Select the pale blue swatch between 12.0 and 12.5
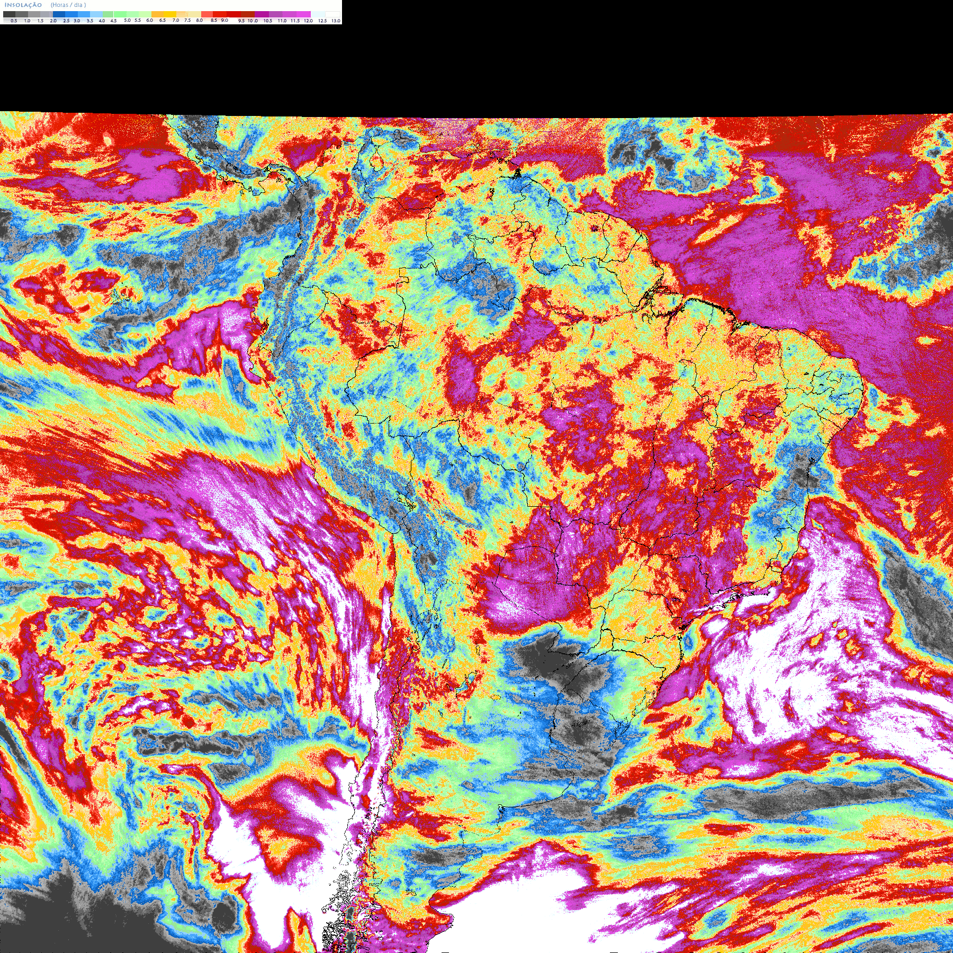 click(318, 14)
